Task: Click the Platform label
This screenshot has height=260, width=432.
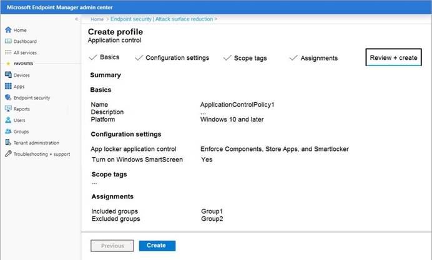Action: point(103,120)
